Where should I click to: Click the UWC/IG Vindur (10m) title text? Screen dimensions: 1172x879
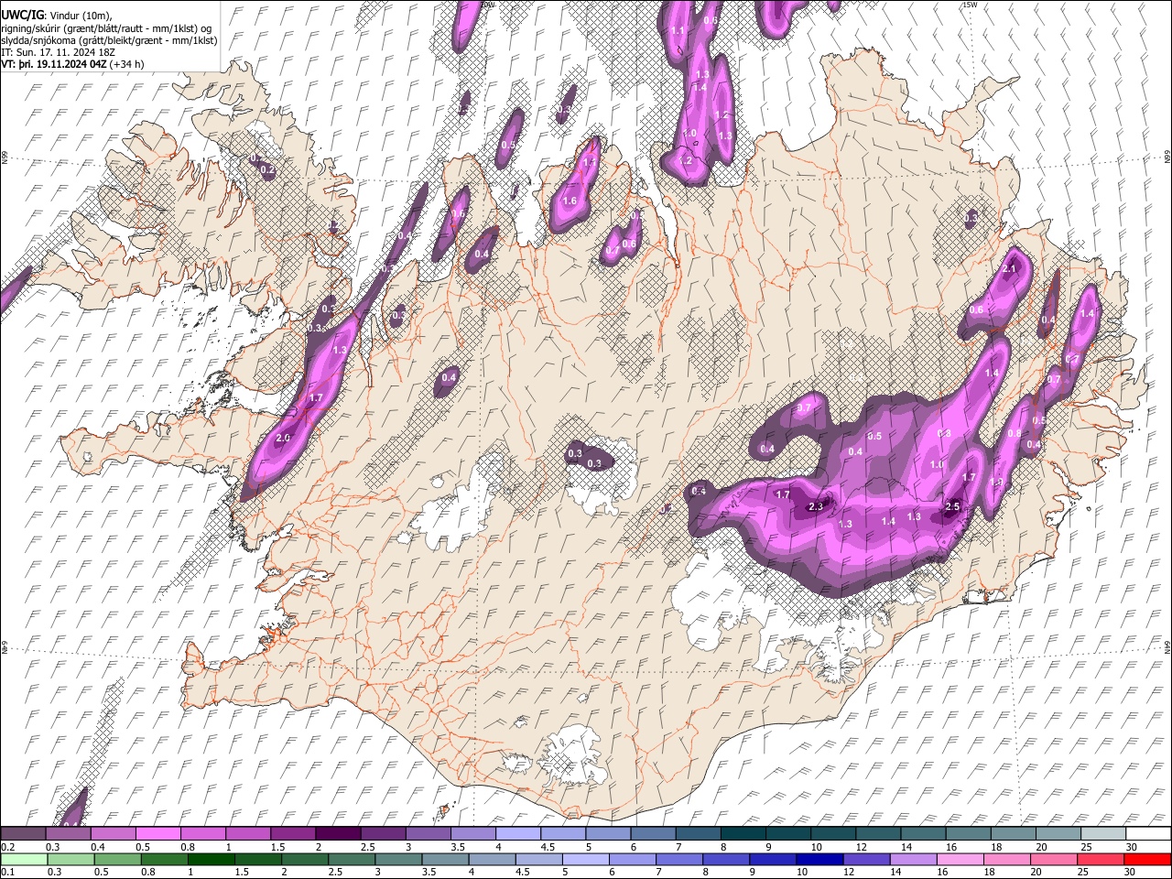click(x=56, y=14)
